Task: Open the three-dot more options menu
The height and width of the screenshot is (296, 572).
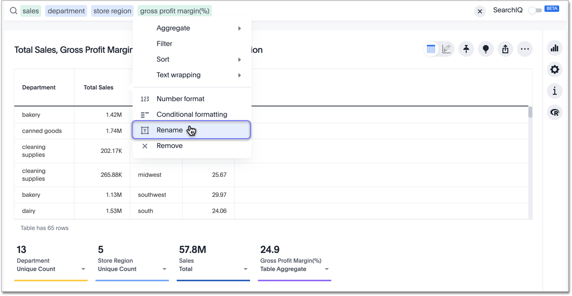Action: click(x=525, y=49)
